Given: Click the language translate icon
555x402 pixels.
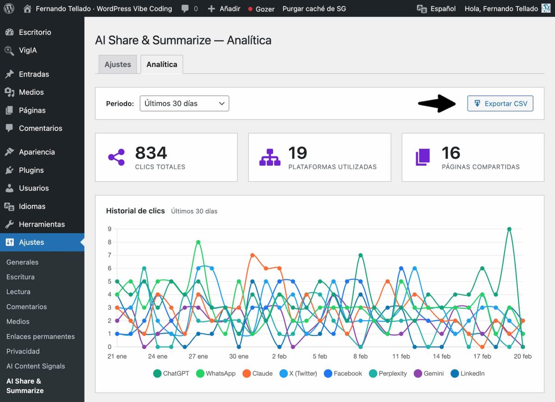Looking at the screenshot, I should 421,9.
